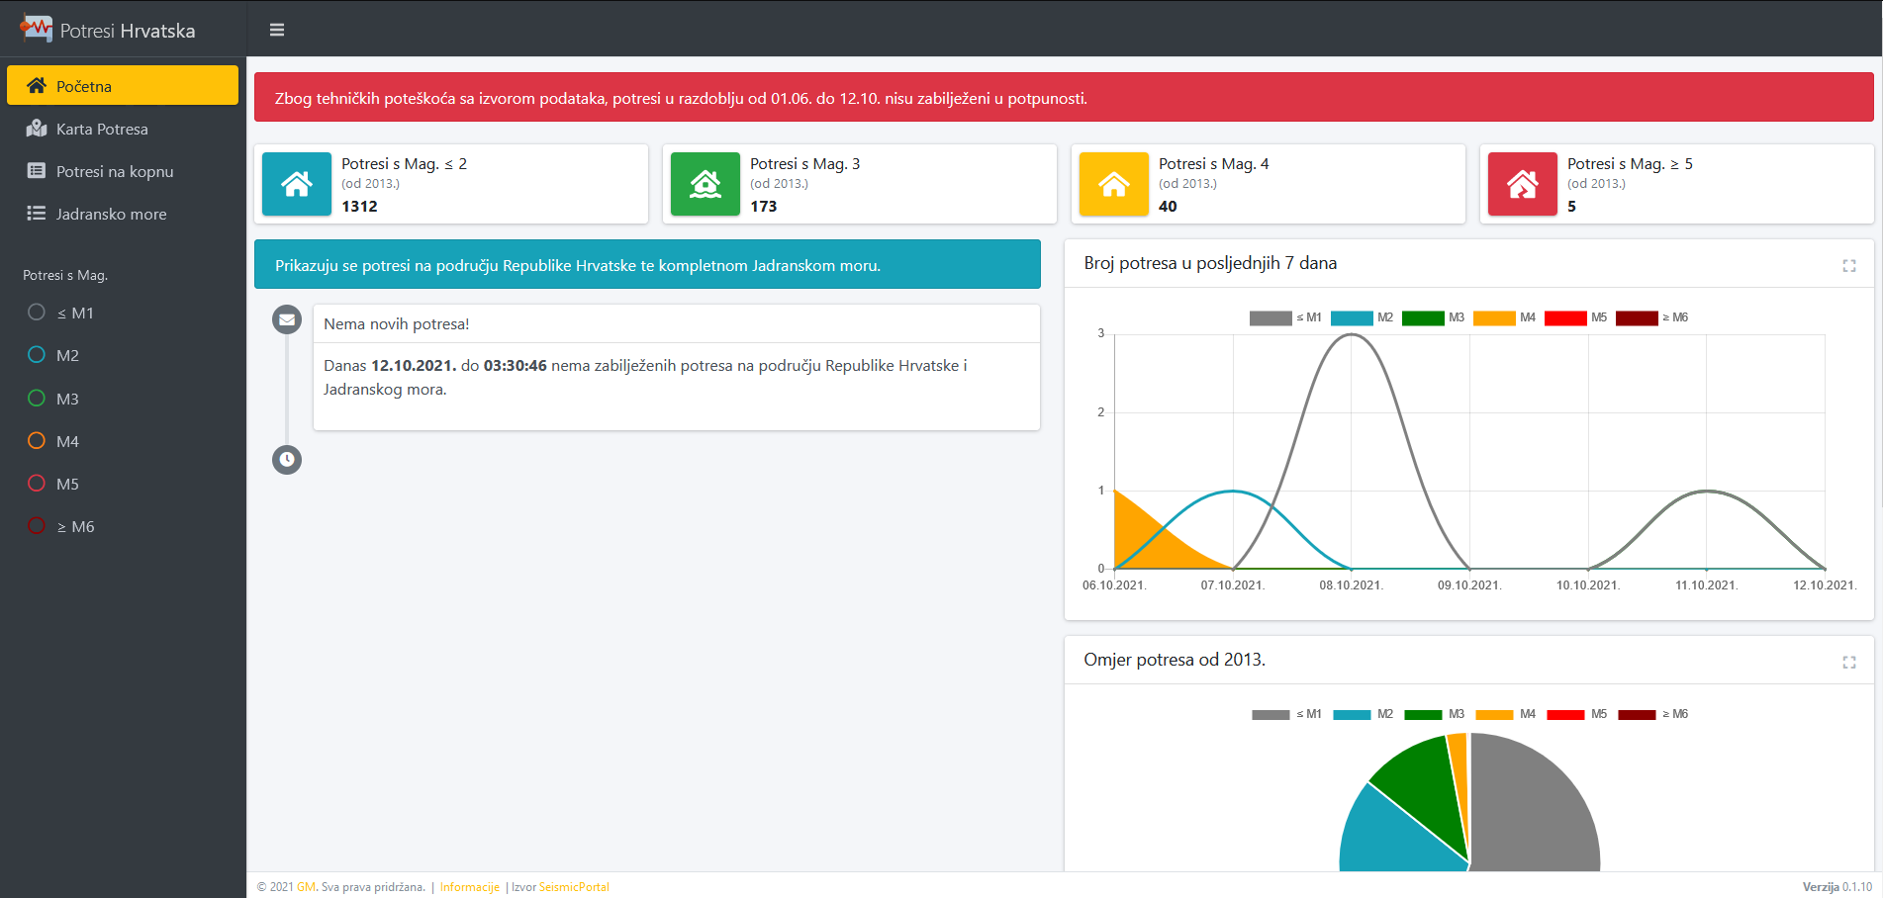Click the envelope icon on the timeline
The image size is (1883, 898).
coord(287,319)
